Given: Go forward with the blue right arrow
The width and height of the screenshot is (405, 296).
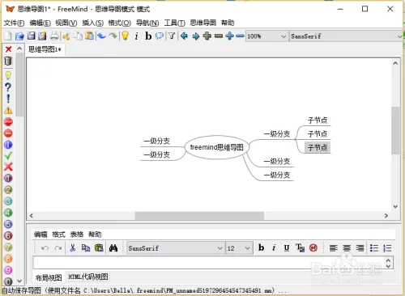Looking at the screenshot, I should [196, 36].
